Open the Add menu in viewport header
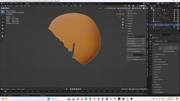Image resolution: width=180 pixels, height=101 pixels. point(25,6)
